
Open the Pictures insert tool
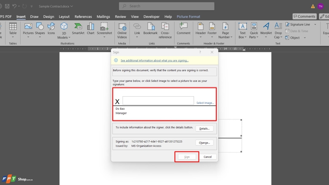(x=28, y=30)
